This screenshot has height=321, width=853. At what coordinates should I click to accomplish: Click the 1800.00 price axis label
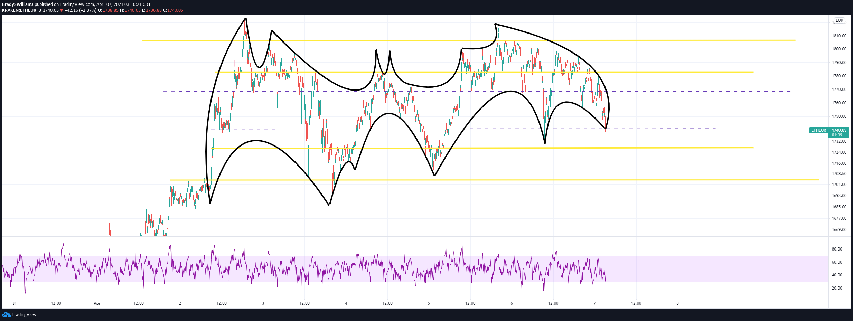tap(839, 49)
